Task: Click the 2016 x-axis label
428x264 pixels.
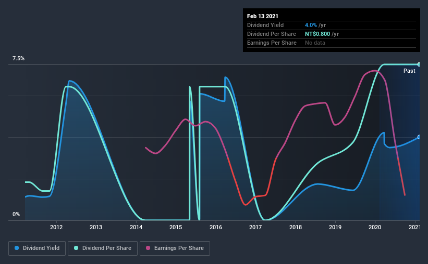Action: [216, 227]
